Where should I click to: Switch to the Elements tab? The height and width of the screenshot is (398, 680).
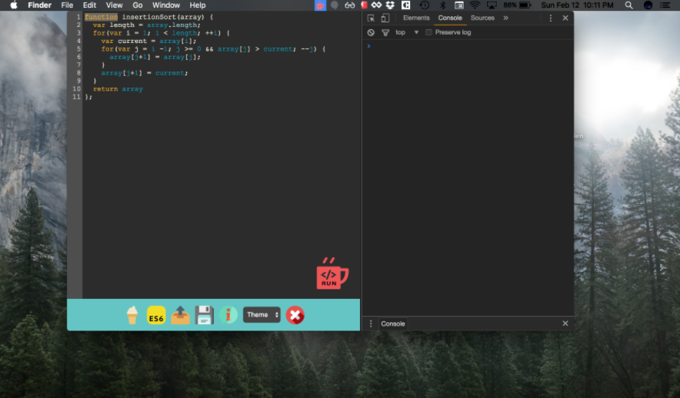(416, 18)
